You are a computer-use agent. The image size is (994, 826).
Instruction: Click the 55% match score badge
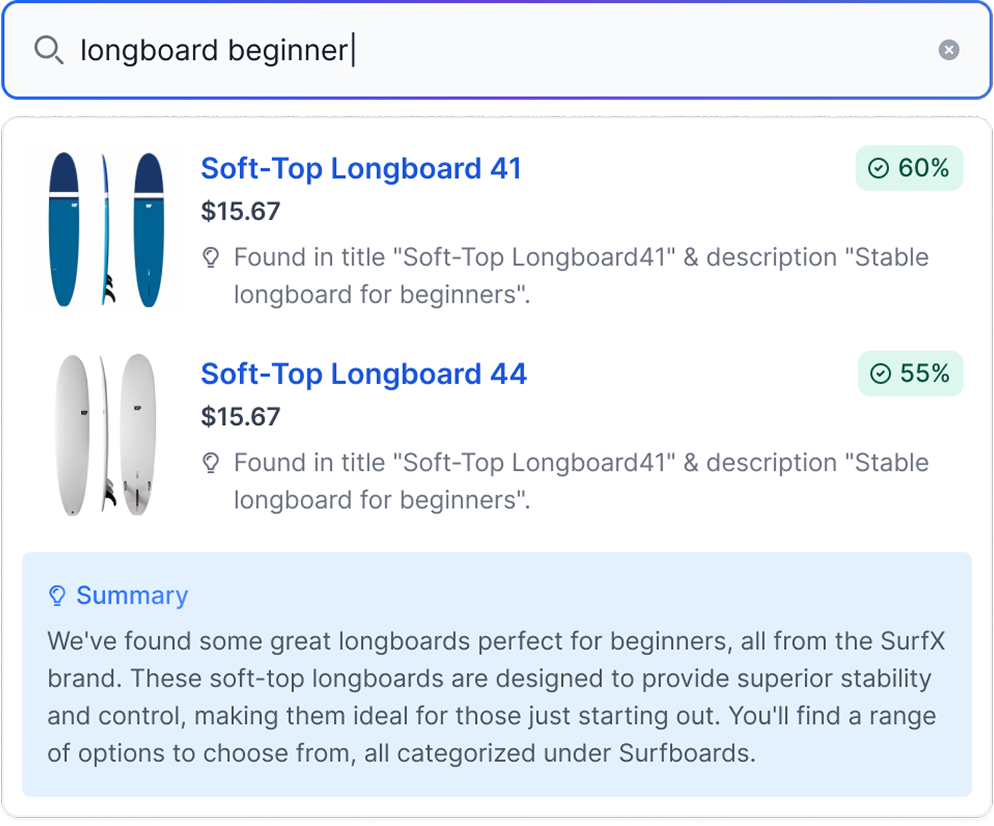pos(910,374)
